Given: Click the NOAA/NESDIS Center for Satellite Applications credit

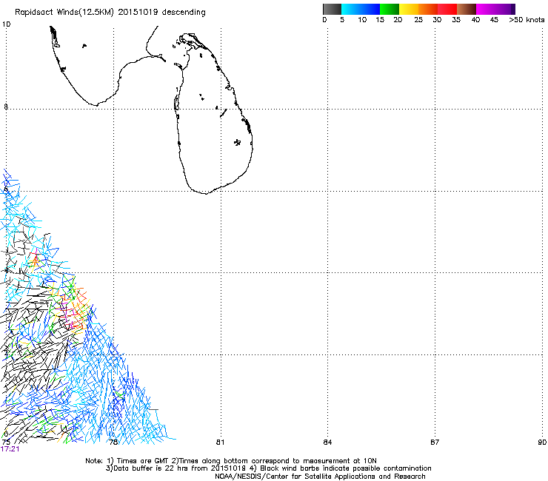Looking at the screenshot, I should [320, 477].
